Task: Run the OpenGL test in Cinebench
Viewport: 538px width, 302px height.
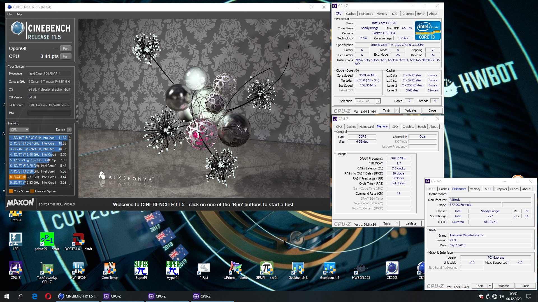Action: (66, 49)
